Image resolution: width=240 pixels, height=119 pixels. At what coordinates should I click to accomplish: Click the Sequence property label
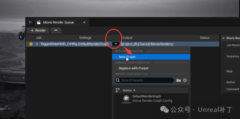233,56
